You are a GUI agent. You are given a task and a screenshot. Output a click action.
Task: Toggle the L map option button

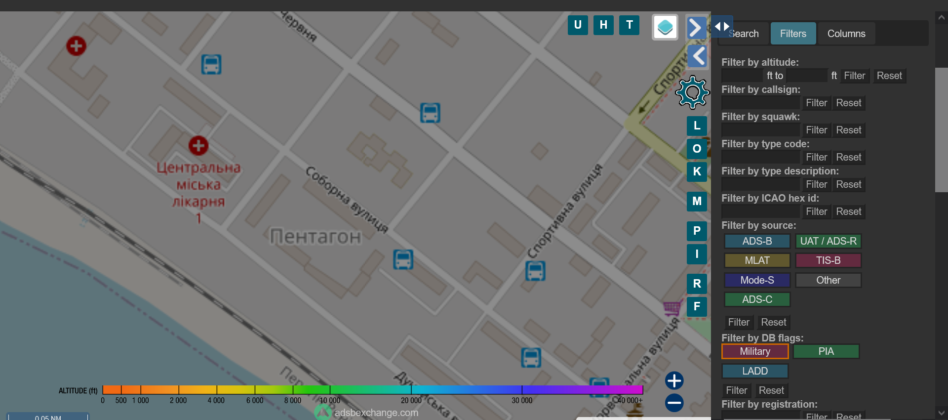pos(697,126)
